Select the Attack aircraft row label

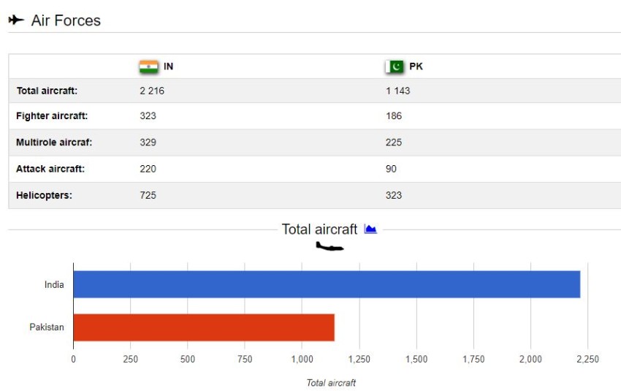click(x=50, y=169)
